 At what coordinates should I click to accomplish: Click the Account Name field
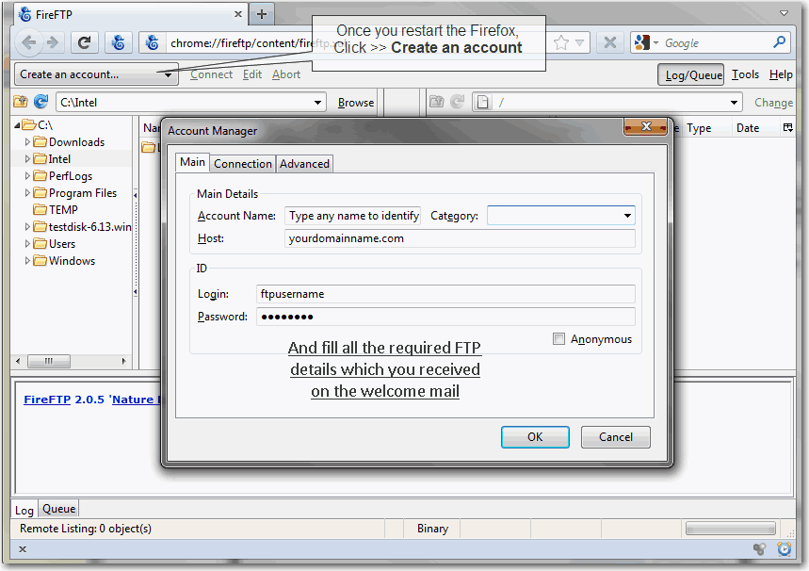(352, 215)
